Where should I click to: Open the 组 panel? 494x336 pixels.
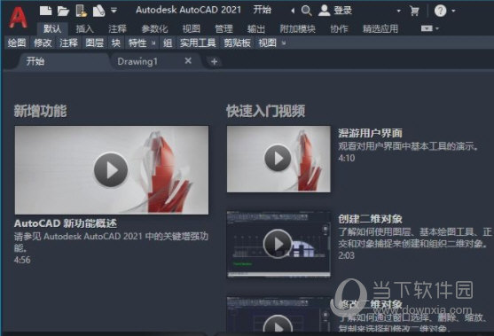[x=168, y=43]
